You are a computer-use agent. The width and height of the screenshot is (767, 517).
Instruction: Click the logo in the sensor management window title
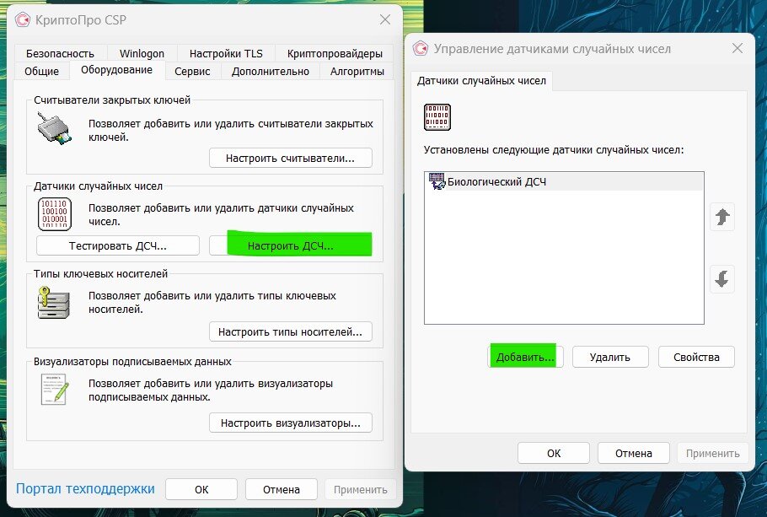(421, 48)
